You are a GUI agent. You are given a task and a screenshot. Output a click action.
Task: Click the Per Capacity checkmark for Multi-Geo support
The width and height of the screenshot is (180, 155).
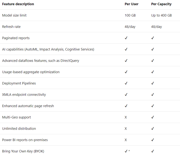pyautogui.click(x=153, y=117)
